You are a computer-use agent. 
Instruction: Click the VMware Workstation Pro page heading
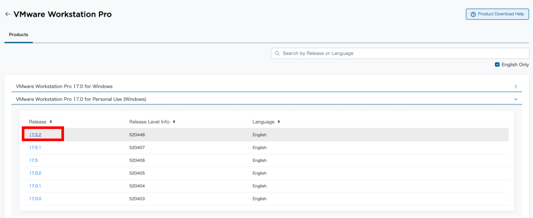pos(63,14)
